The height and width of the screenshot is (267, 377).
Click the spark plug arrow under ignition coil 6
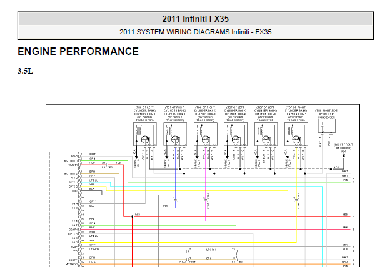click(258, 153)
